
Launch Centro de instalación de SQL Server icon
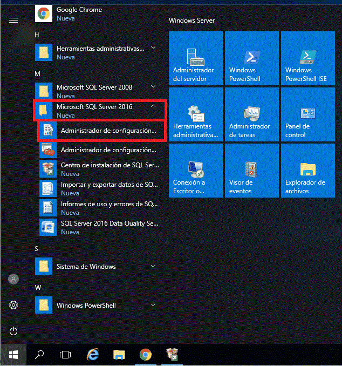(x=48, y=169)
